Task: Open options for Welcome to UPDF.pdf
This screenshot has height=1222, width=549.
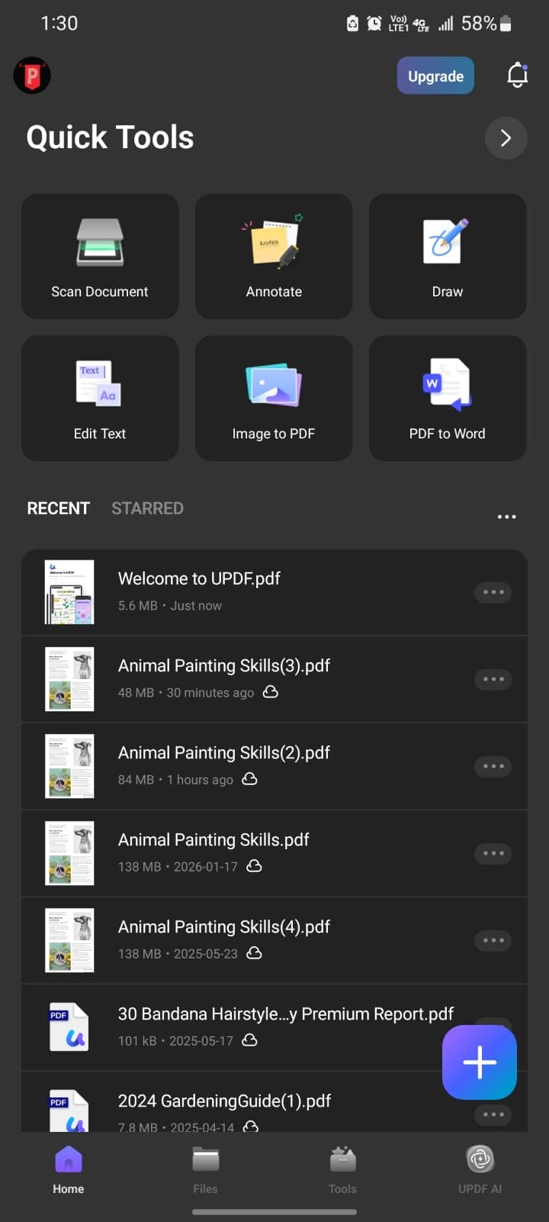Action: pos(493,592)
